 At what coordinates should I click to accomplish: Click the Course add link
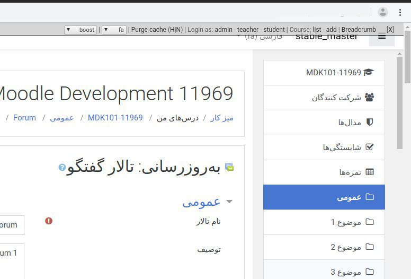332,29
